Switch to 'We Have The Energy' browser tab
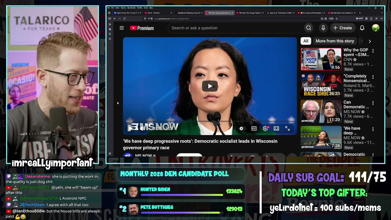391x220 pixels. click(x=250, y=13)
